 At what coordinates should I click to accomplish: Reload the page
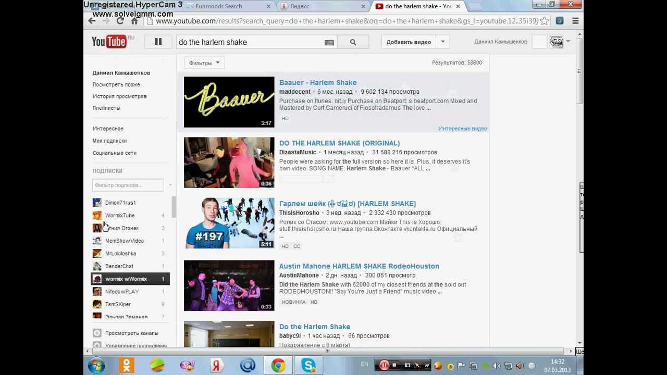coord(120,21)
